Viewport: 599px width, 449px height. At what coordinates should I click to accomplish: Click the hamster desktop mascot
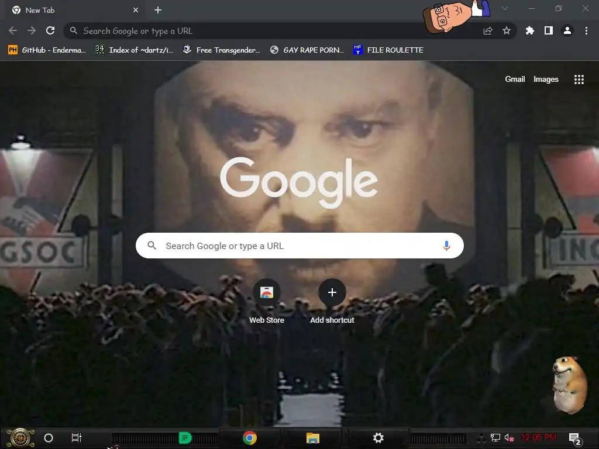coord(569,385)
